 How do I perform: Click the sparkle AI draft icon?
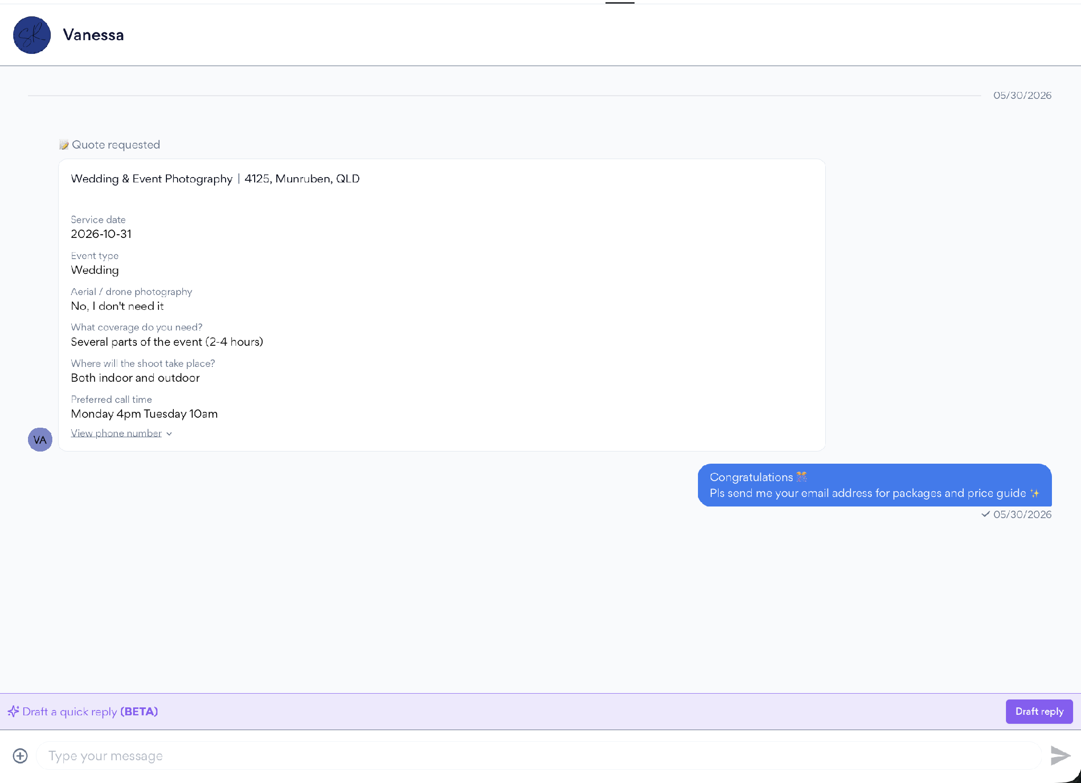tap(13, 711)
